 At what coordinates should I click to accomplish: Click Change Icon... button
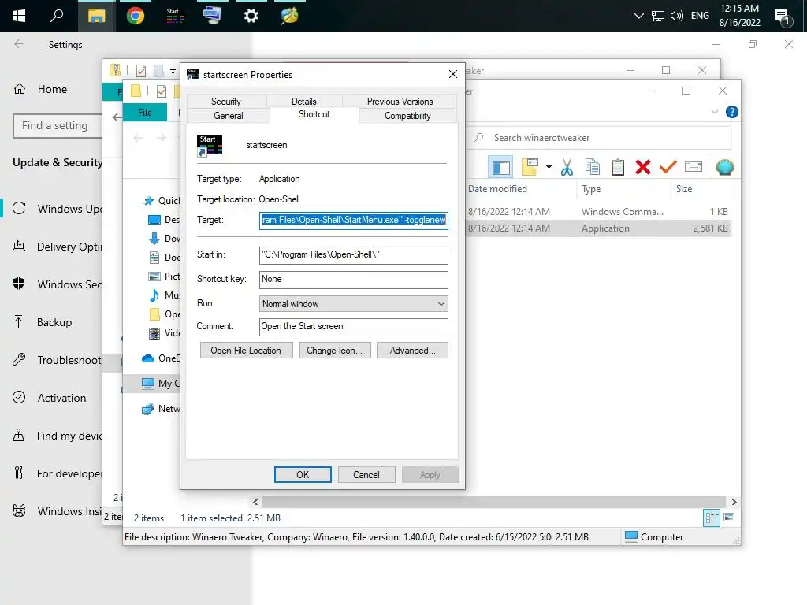(x=334, y=351)
